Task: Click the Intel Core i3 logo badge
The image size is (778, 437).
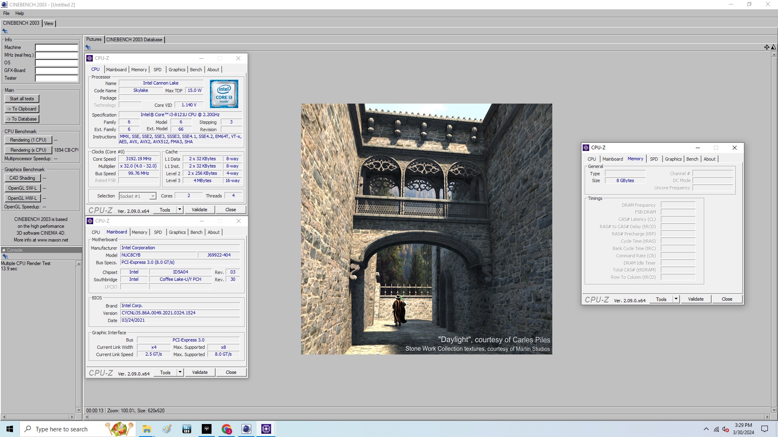Action: click(x=224, y=94)
